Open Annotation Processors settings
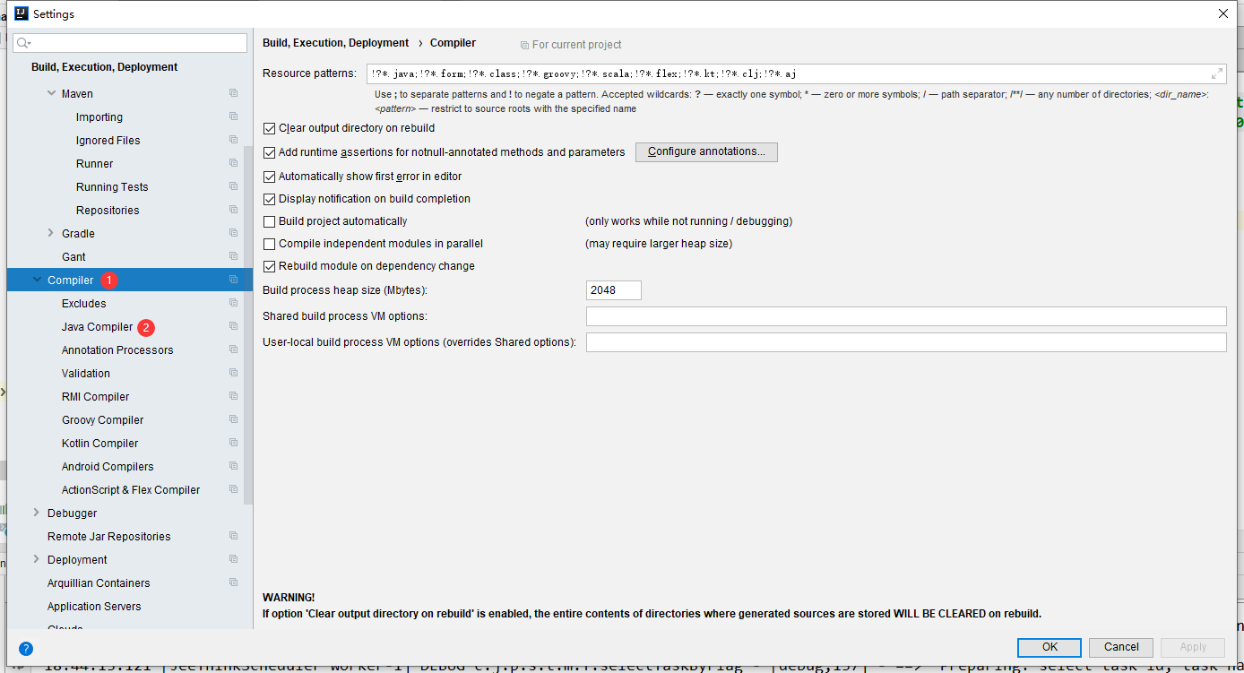Image resolution: width=1244 pixels, height=673 pixels. [117, 350]
